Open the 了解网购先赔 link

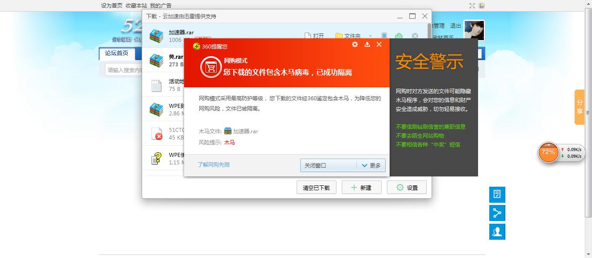[214, 164]
